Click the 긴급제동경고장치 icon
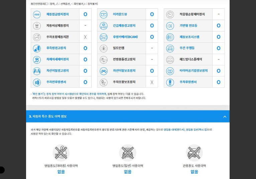 [104, 26]
